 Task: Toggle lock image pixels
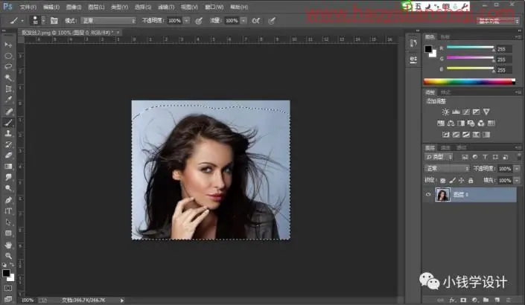click(x=452, y=181)
